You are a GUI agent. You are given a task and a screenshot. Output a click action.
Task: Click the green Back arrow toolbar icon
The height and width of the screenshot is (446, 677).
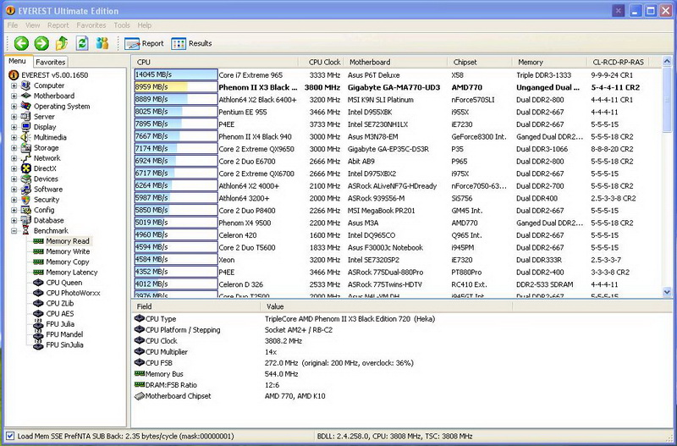tap(21, 43)
